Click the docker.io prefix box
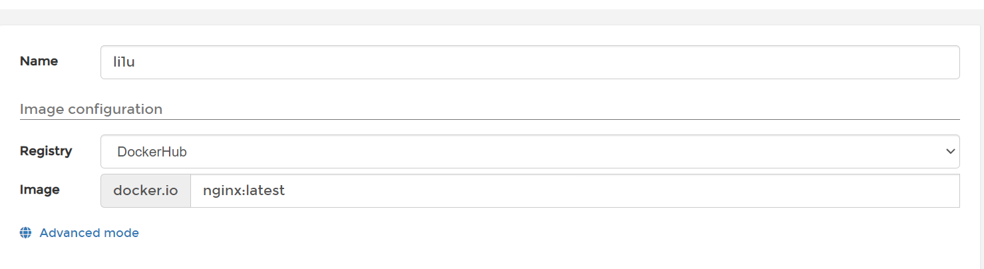Viewport: 984px width, 269px height. [x=146, y=190]
